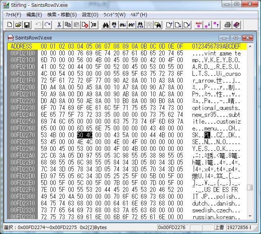This screenshot has width=261, height=234.
Task: Maximize the inner SaintsRowIV.exe document window
Action: point(236,38)
